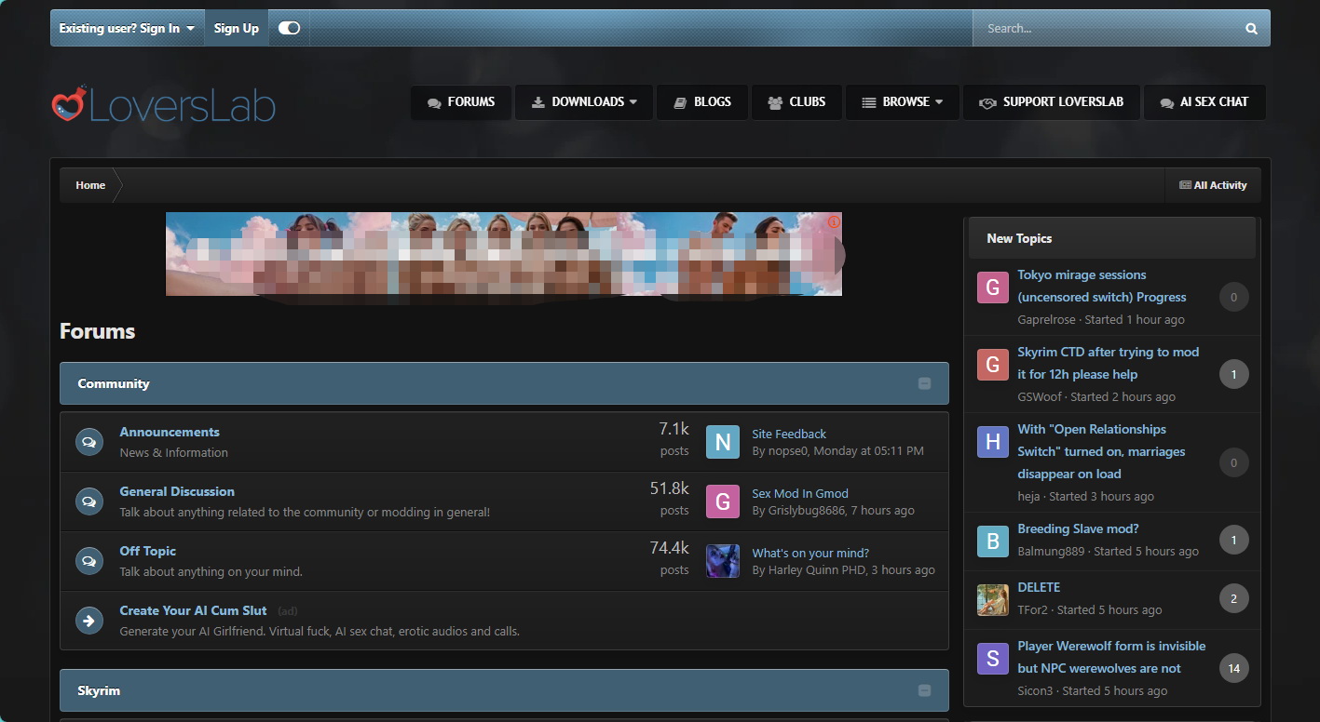This screenshot has height=722, width=1320.
Task: Click the "Forums" page heading
Action: click(x=98, y=331)
